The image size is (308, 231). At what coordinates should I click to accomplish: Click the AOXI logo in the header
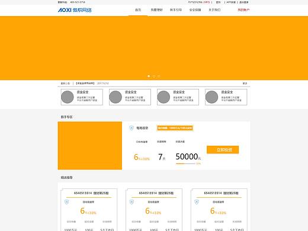tap(75, 10)
